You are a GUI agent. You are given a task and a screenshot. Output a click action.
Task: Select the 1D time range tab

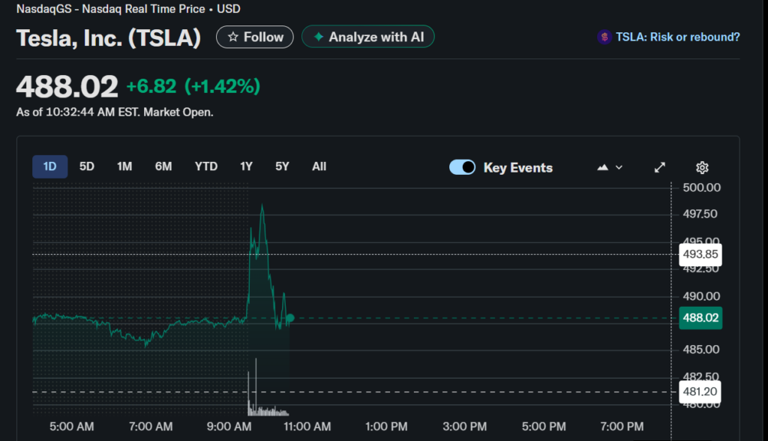coord(50,166)
